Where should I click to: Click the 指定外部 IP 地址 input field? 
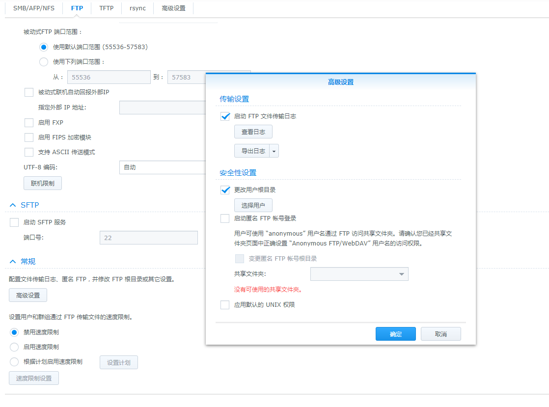163,108
